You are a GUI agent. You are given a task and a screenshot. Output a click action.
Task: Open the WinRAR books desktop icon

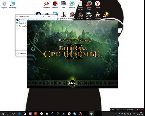coord(63,5)
